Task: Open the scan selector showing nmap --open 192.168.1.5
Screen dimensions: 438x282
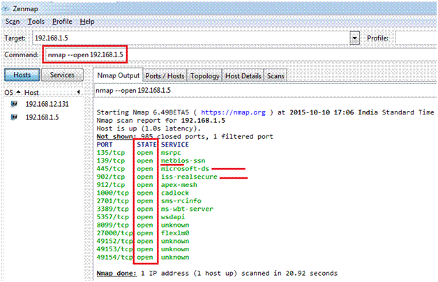Action: [265, 91]
